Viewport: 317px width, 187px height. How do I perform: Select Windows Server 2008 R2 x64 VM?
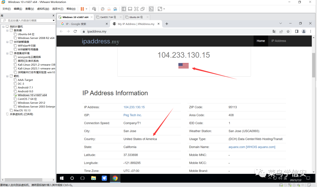coord(36,38)
